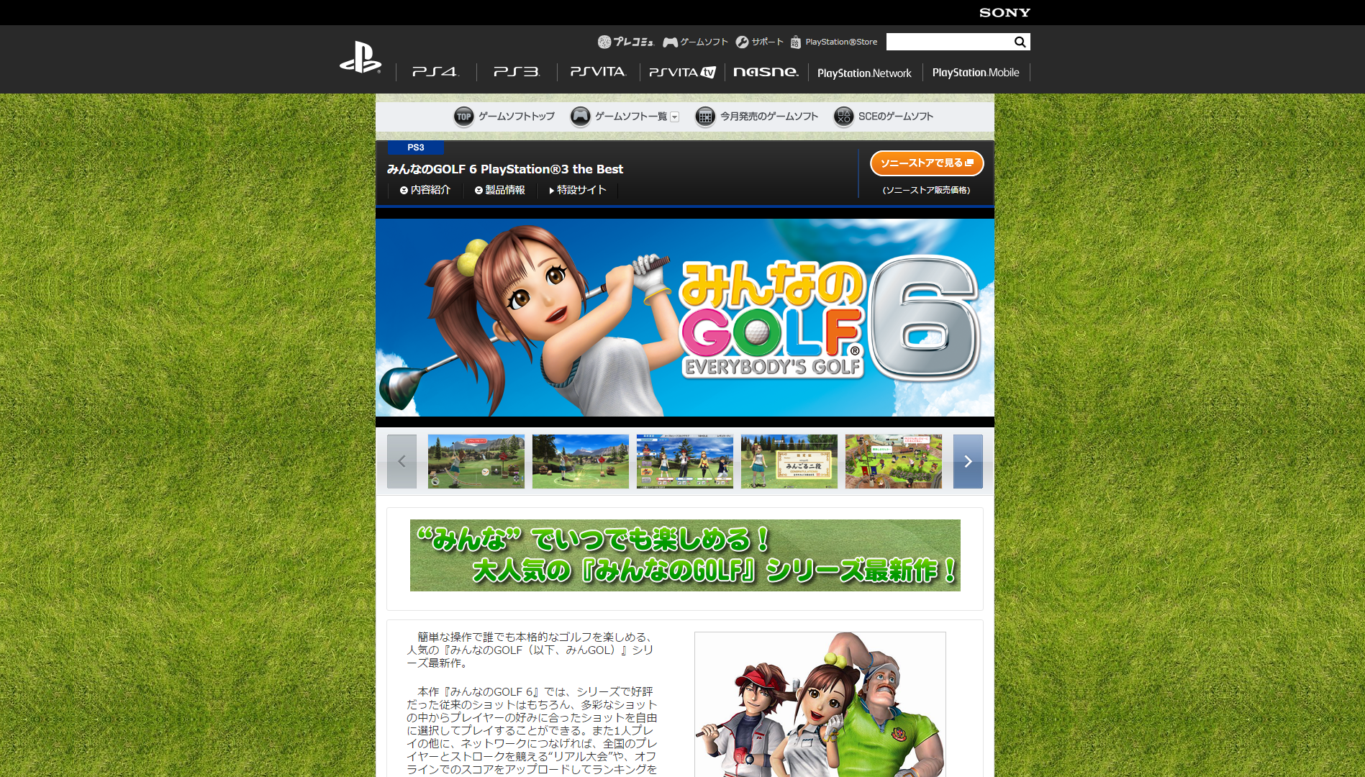The image size is (1365, 777).
Task: Click the (ソニーストア販売価格) text
Action: pos(926,190)
